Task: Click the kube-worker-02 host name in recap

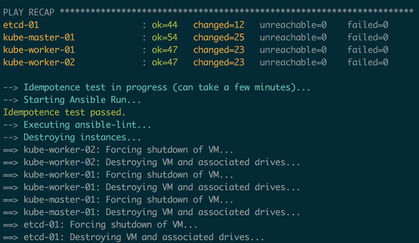Action: point(39,62)
